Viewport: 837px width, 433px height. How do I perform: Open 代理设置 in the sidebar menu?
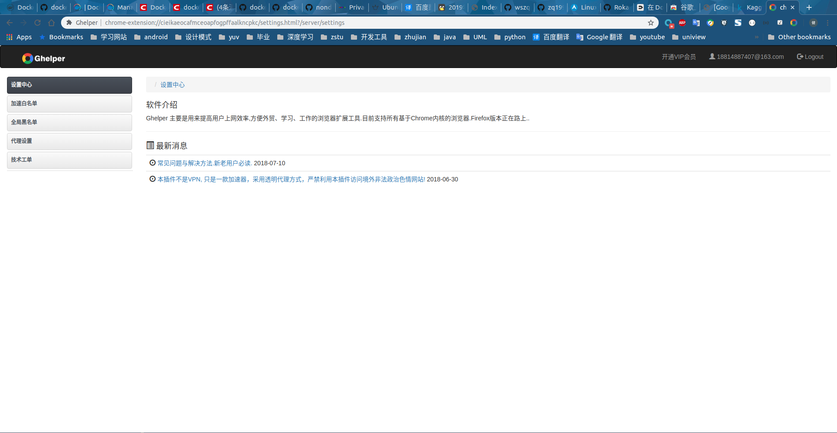pyautogui.click(x=69, y=141)
